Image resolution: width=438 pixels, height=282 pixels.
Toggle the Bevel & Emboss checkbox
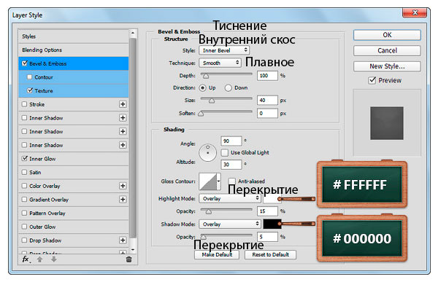click(25, 63)
